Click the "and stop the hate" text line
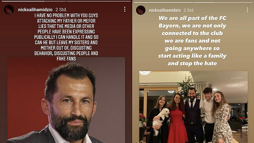 tap(192, 63)
